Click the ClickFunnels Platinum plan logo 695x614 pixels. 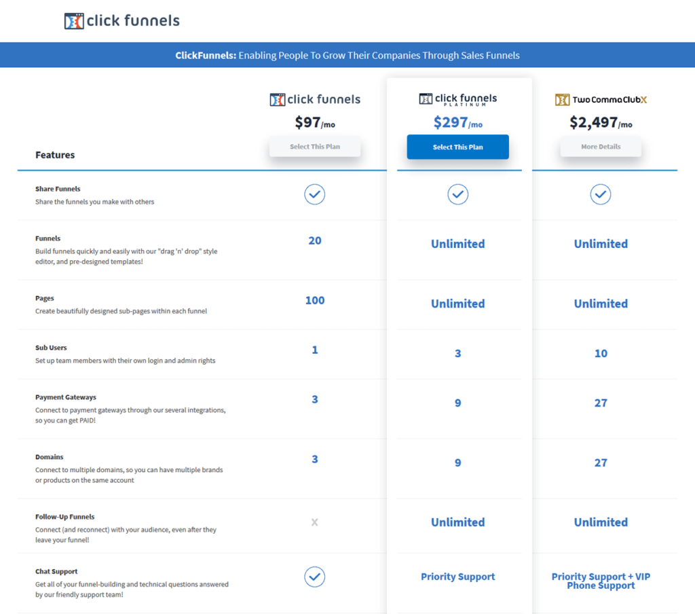[458, 99]
